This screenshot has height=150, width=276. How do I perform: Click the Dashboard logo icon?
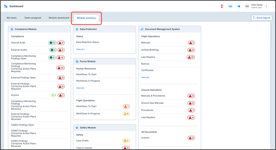pyautogui.click(x=6, y=6)
